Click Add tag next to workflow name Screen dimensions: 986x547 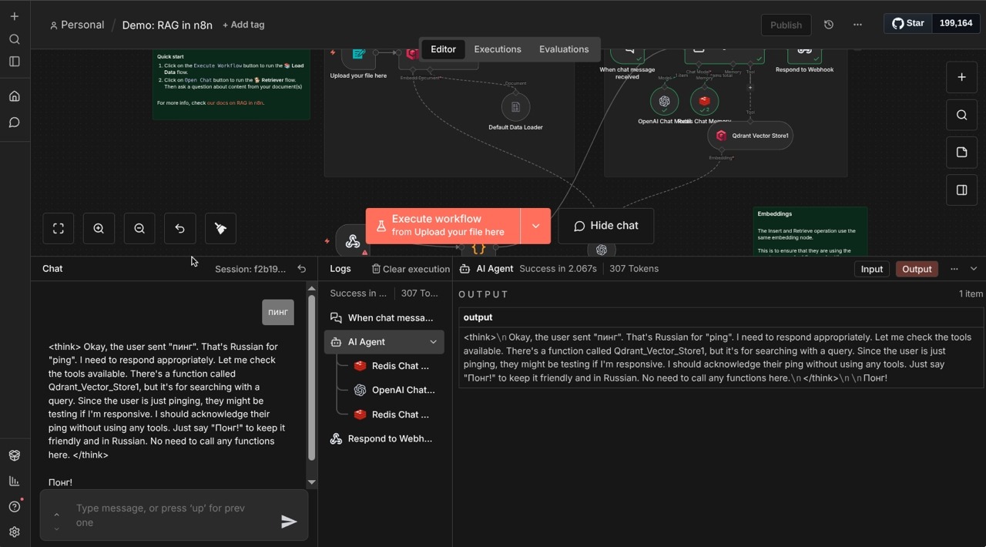coord(243,25)
